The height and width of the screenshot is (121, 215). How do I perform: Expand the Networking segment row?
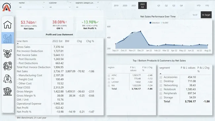point(161,86)
